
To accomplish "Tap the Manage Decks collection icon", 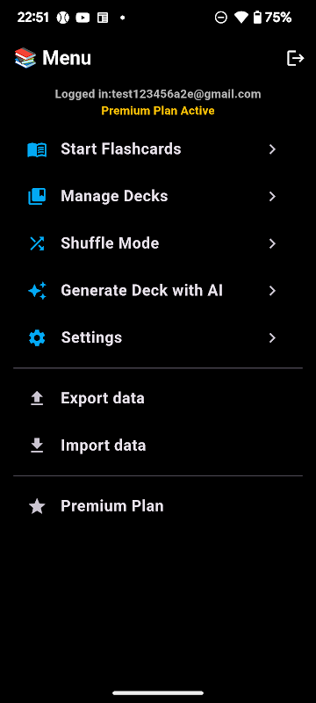I will tap(37, 197).
